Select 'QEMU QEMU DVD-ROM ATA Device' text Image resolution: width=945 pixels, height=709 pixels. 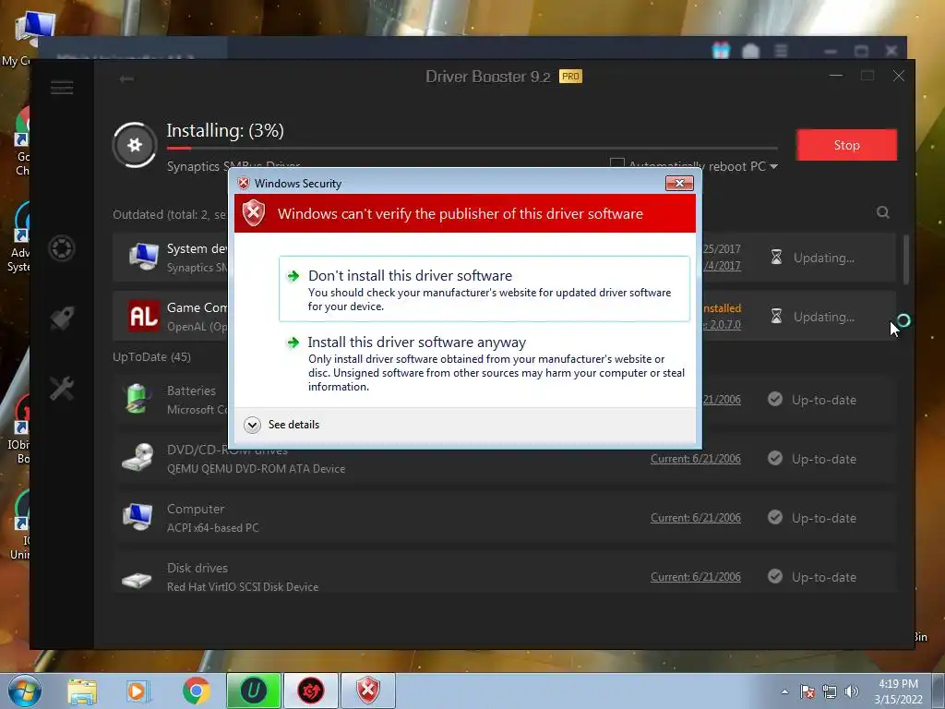(x=257, y=468)
